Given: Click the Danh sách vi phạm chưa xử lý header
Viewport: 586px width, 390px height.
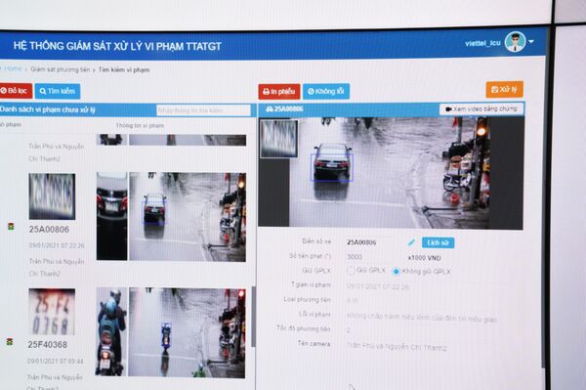Looking at the screenshot, I should [48, 109].
